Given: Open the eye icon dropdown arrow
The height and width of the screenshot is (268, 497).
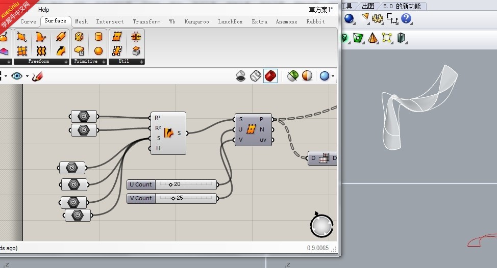Looking at the screenshot, I should (x=27, y=76).
